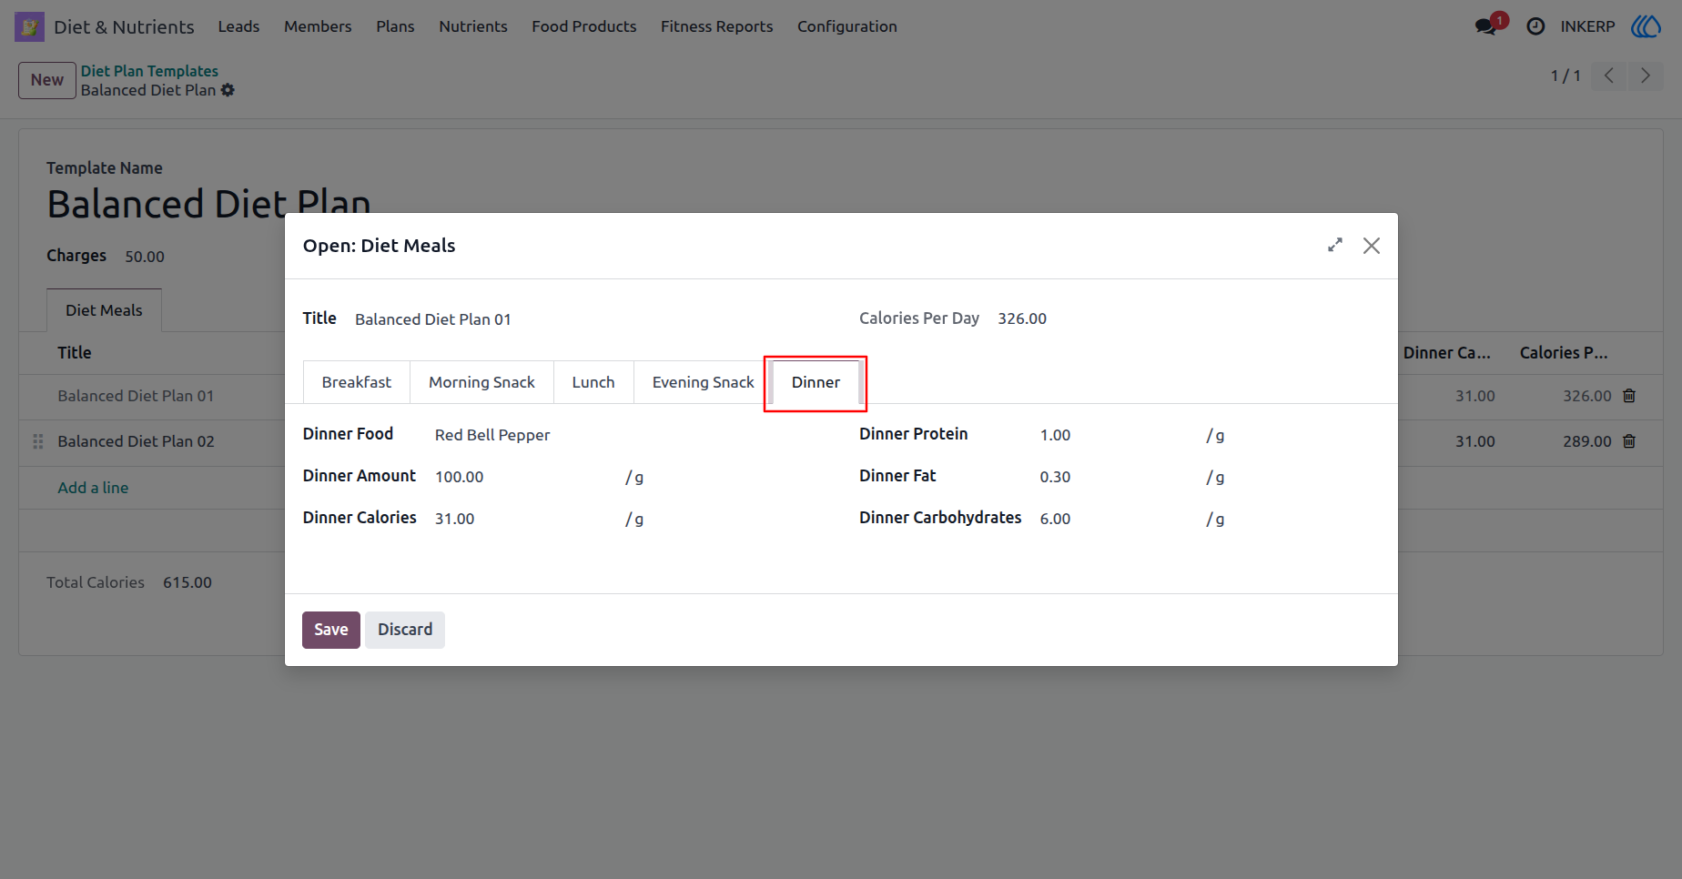Screen dimensions: 1682x879
Task: Go back to Diet Plan Templates breadcrumb
Action: [149, 71]
